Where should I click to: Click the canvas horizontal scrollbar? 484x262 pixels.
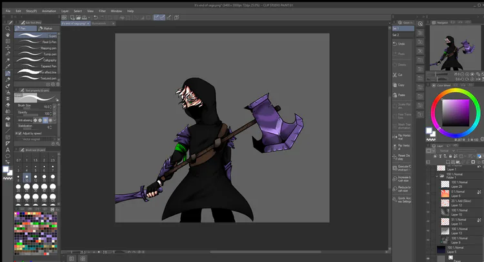click(x=265, y=252)
